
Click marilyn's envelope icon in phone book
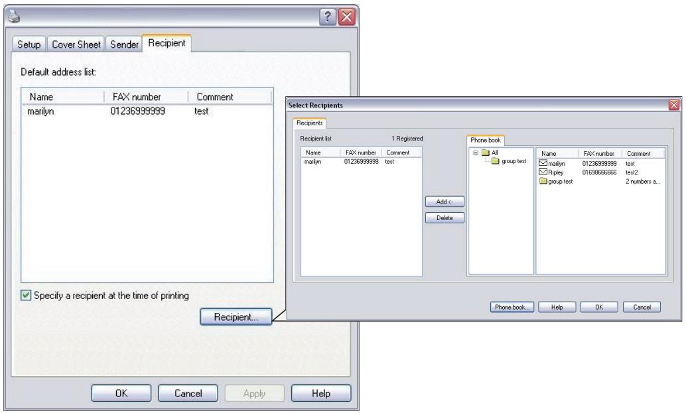(543, 163)
